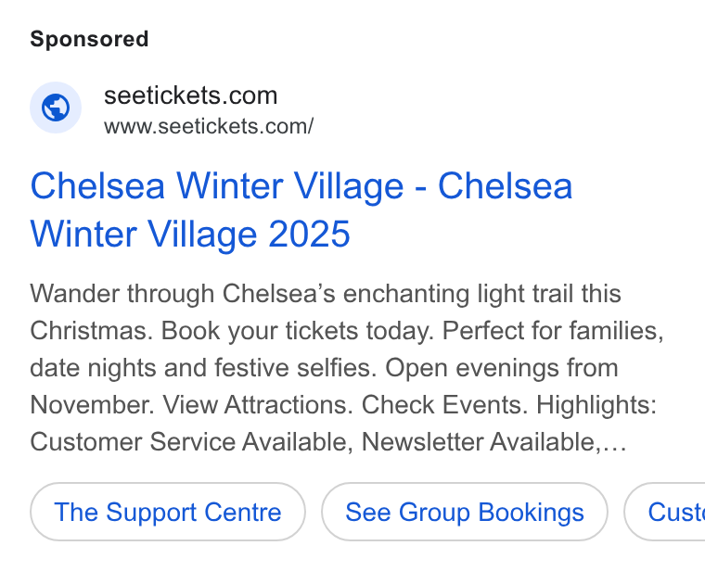Click the www.seetickets.com/ URL text
The width and height of the screenshot is (705, 571).
[209, 126]
